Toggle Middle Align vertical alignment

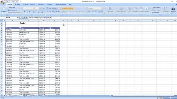tap(50, 9)
